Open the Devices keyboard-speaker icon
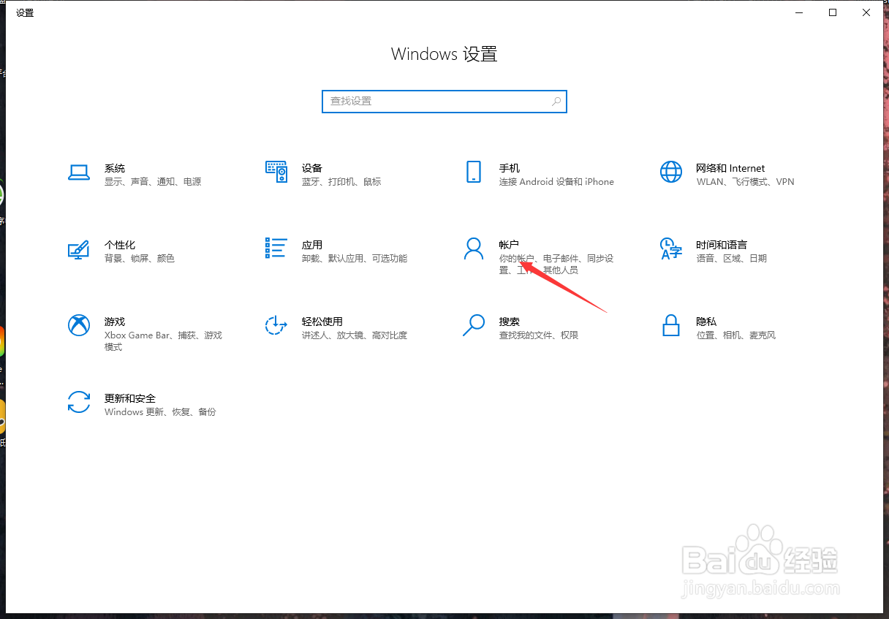Screen dimensions: 889x619 point(276,172)
